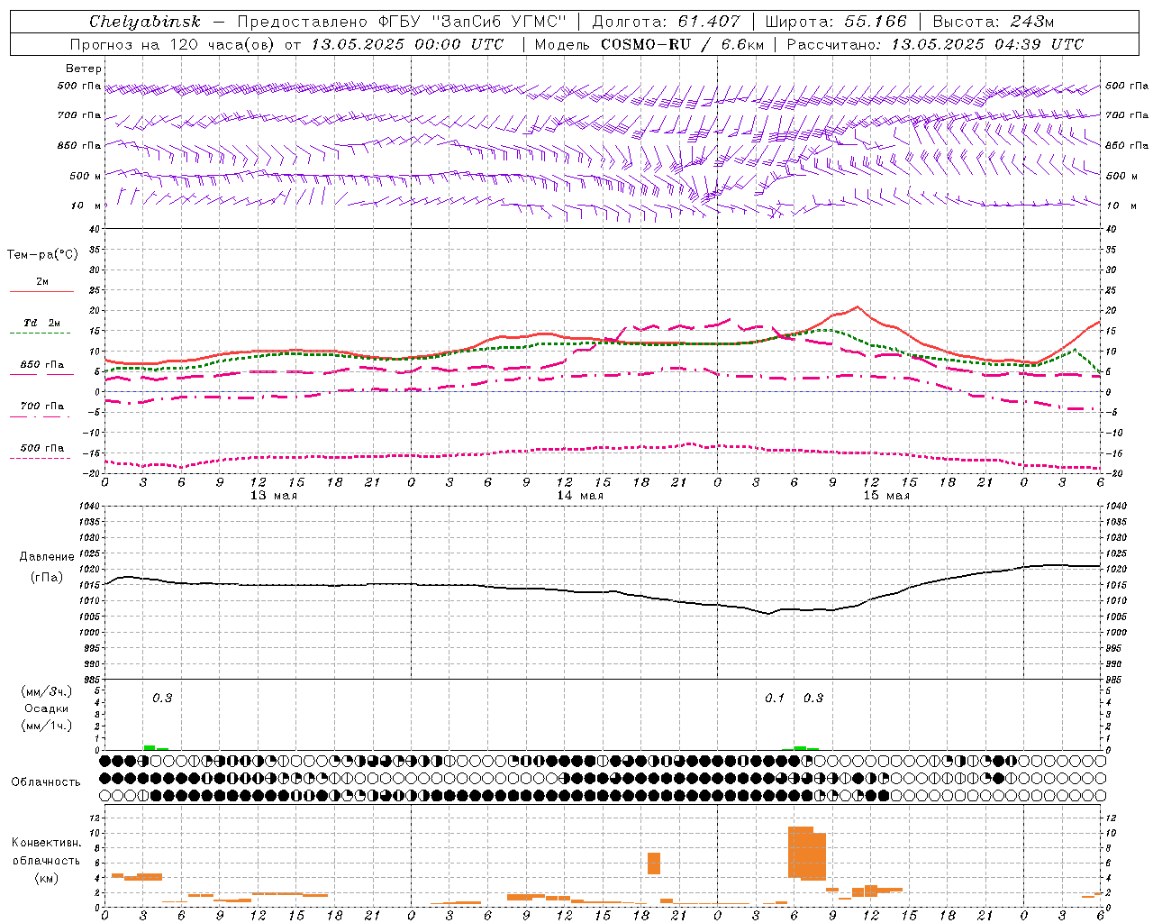Click the '500 м' wind level label on left
The height and width of the screenshot is (923, 1153).
click(86, 176)
